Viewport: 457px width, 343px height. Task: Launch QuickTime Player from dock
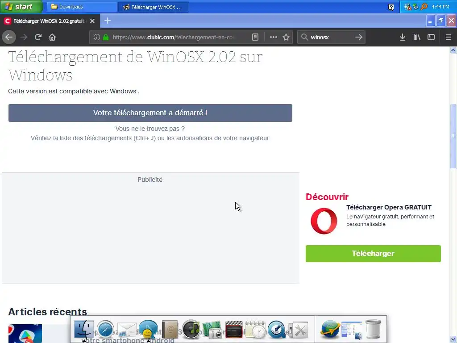tap(276, 330)
